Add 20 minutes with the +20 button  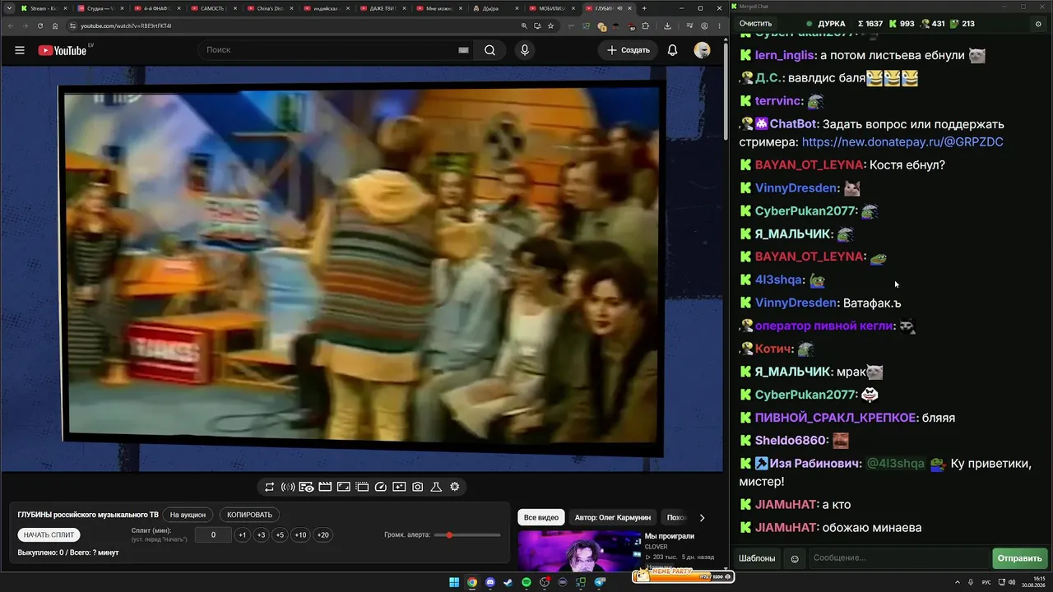(323, 535)
